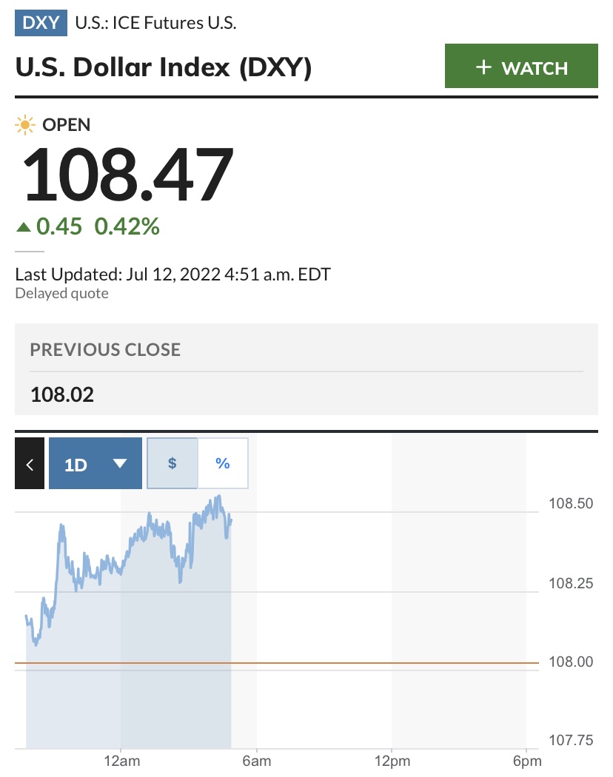Screen dimensions: 613x777
Task: Click the 0.42% percent change value
Action: pos(127,226)
